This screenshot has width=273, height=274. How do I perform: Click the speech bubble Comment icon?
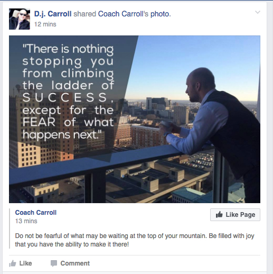(x=54, y=263)
